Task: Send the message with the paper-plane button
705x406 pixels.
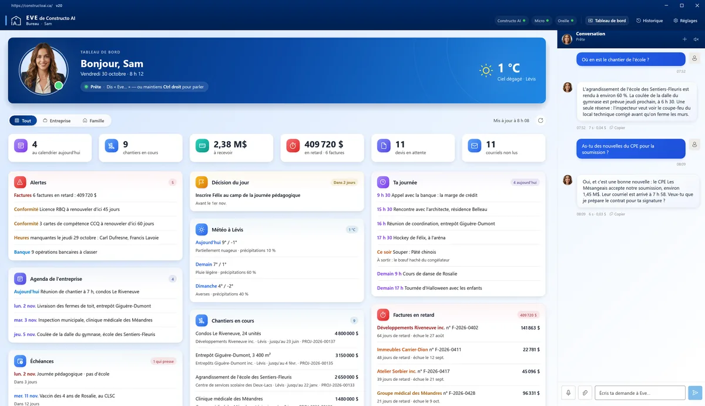Action: 695,393
